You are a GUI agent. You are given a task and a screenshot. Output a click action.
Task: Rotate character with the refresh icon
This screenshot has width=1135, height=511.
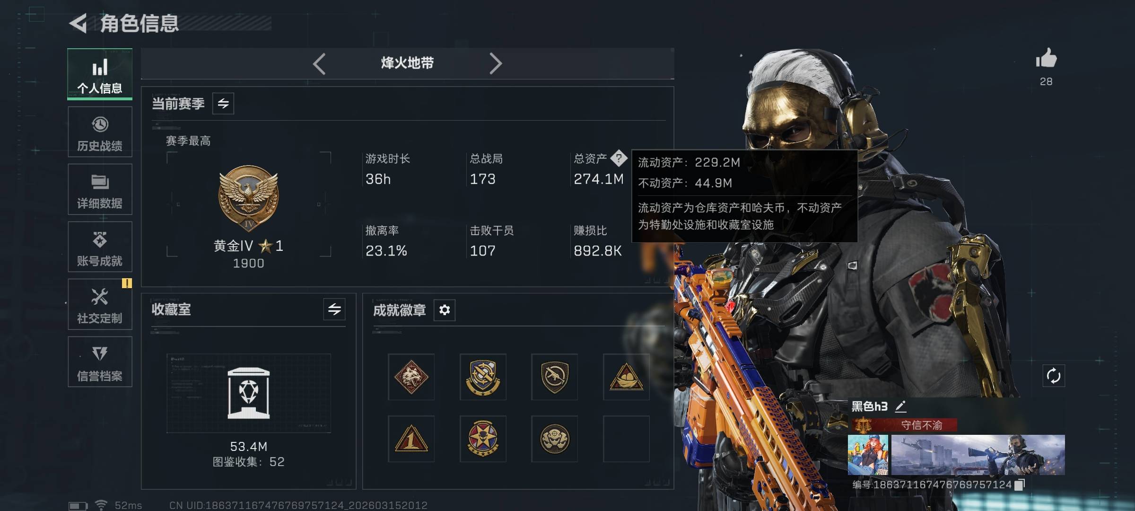(1054, 376)
